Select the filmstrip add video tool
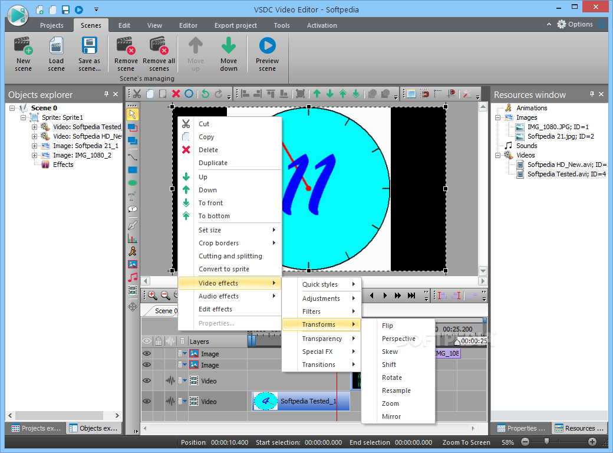 (x=133, y=290)
